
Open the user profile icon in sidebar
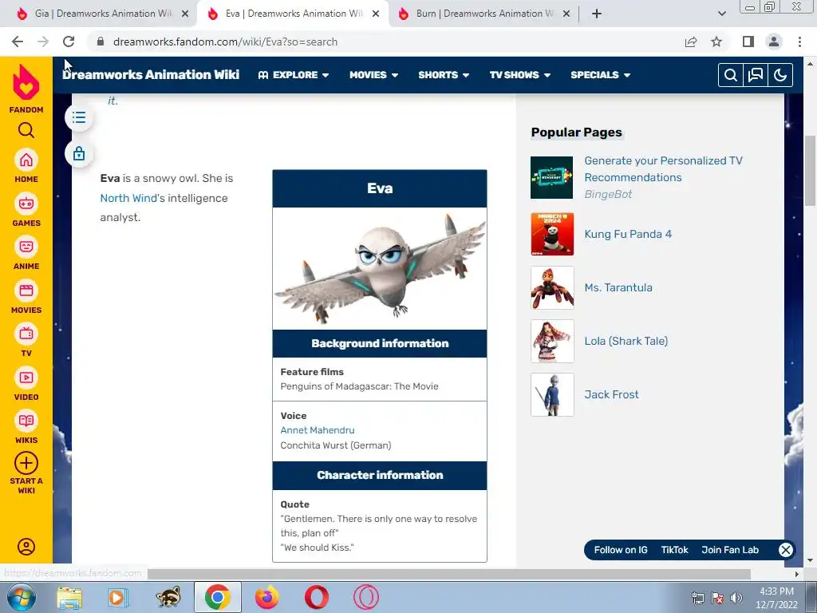[26, 546]
